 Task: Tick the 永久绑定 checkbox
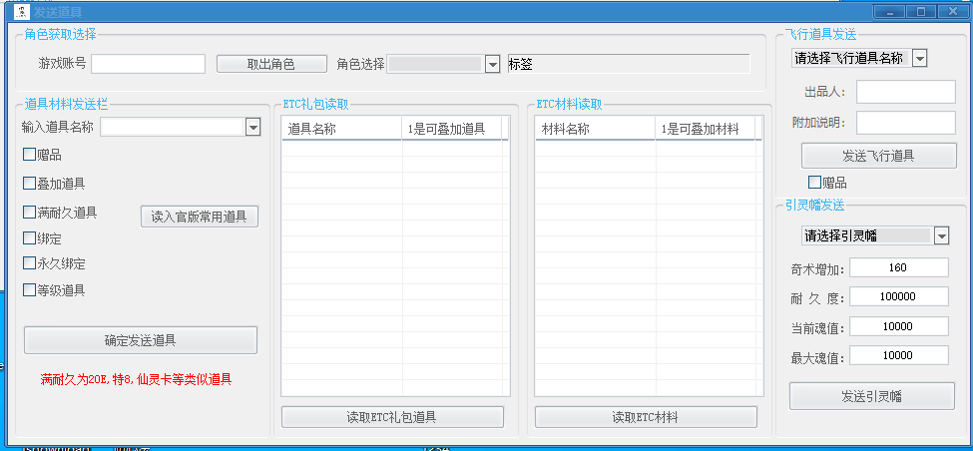[30, 264]
